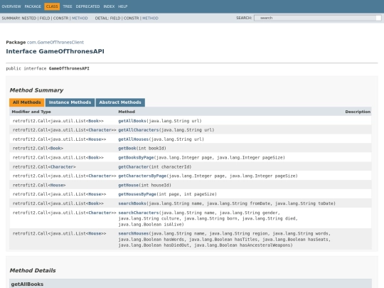Viewport: 384px width, 288px height.
Task: Click Book return type in getBook row
Action: [x=55, y=148]
